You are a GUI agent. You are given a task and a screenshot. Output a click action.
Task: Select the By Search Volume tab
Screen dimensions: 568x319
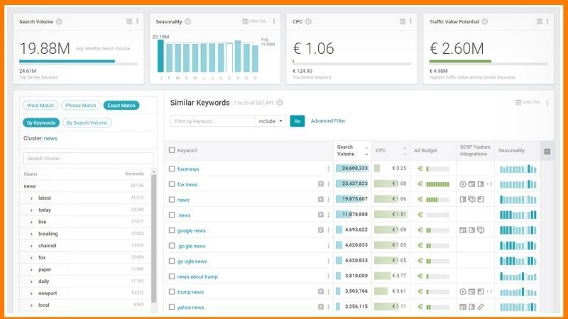pyautogui.click(x=87, y=123)
